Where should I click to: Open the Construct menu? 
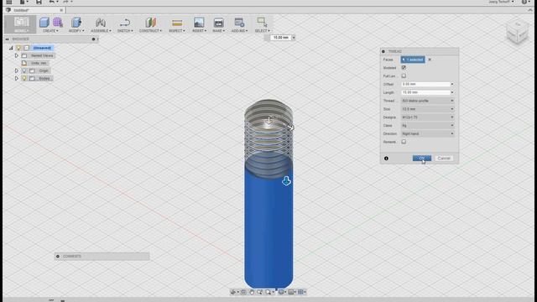coord(150,31)
